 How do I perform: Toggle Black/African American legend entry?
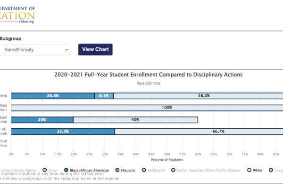87,170
